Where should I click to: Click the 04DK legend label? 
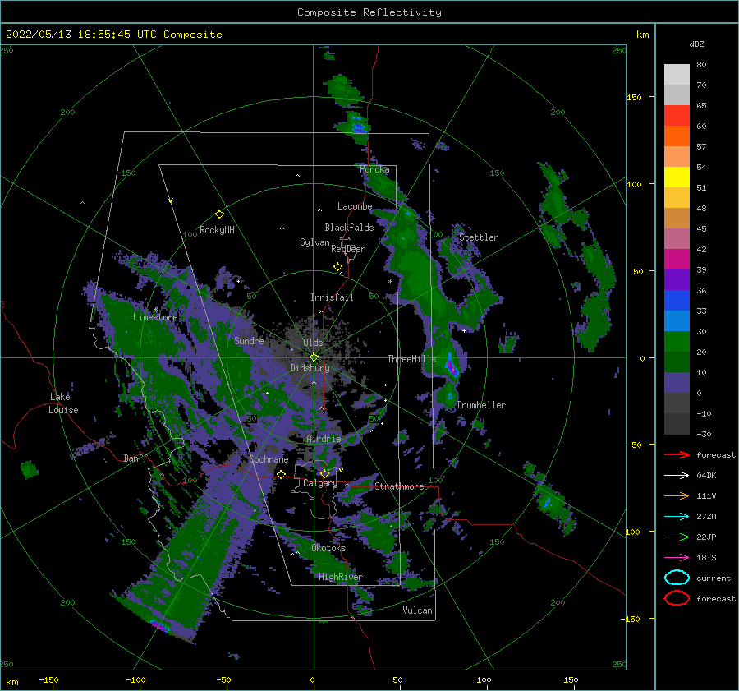click(x=706, y=476)
